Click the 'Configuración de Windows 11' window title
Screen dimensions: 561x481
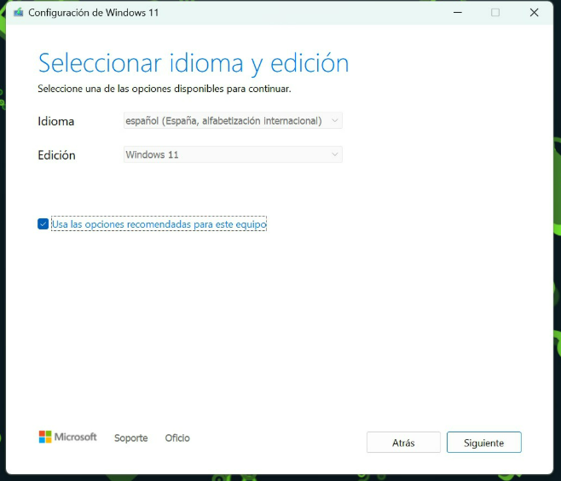tap(94, 13)
